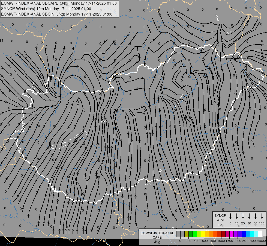Click the CAPE word in the color legend
The width and height of the screenshot is (267, 246).
click(x=157, y=238)
